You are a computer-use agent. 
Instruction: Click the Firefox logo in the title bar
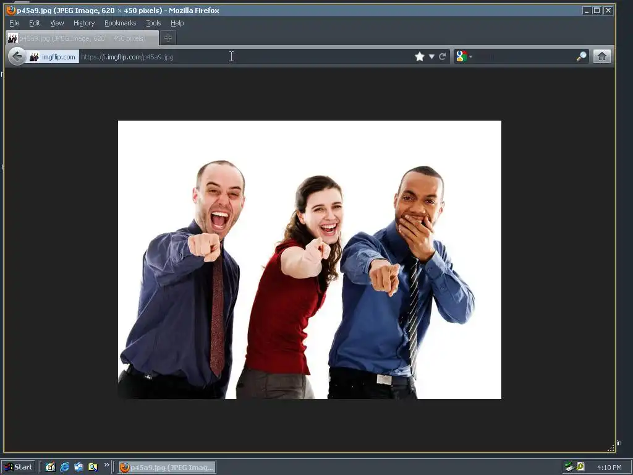coord(11,10)
